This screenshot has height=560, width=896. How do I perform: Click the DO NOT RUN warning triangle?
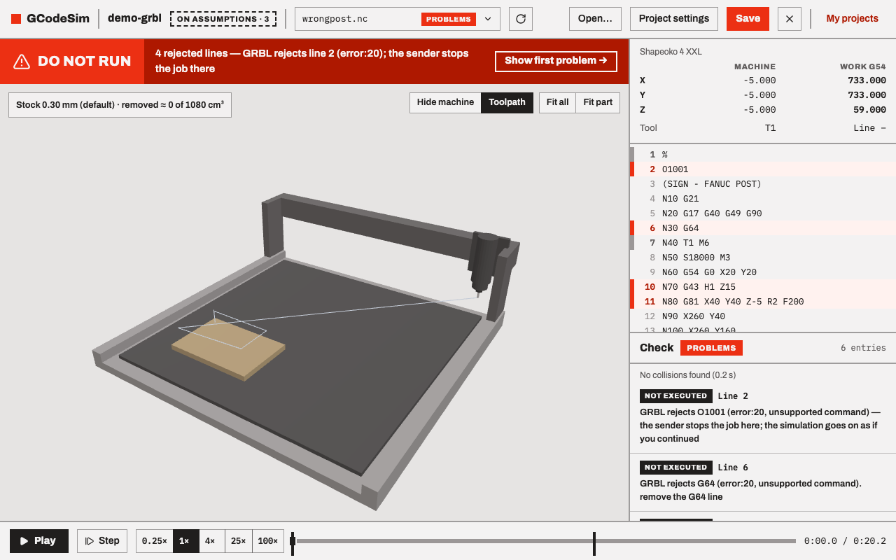click(22, 62)
